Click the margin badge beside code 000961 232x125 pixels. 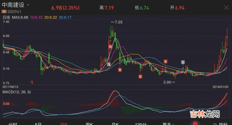[4, 11]
